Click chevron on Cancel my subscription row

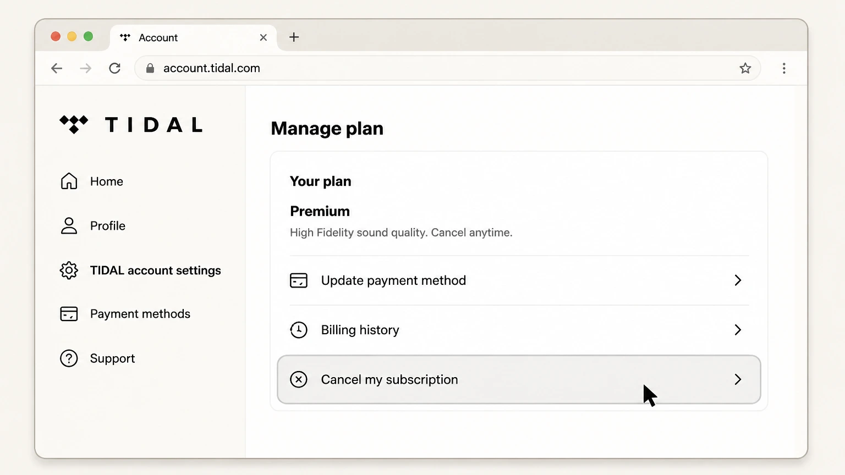pos(738,379)
